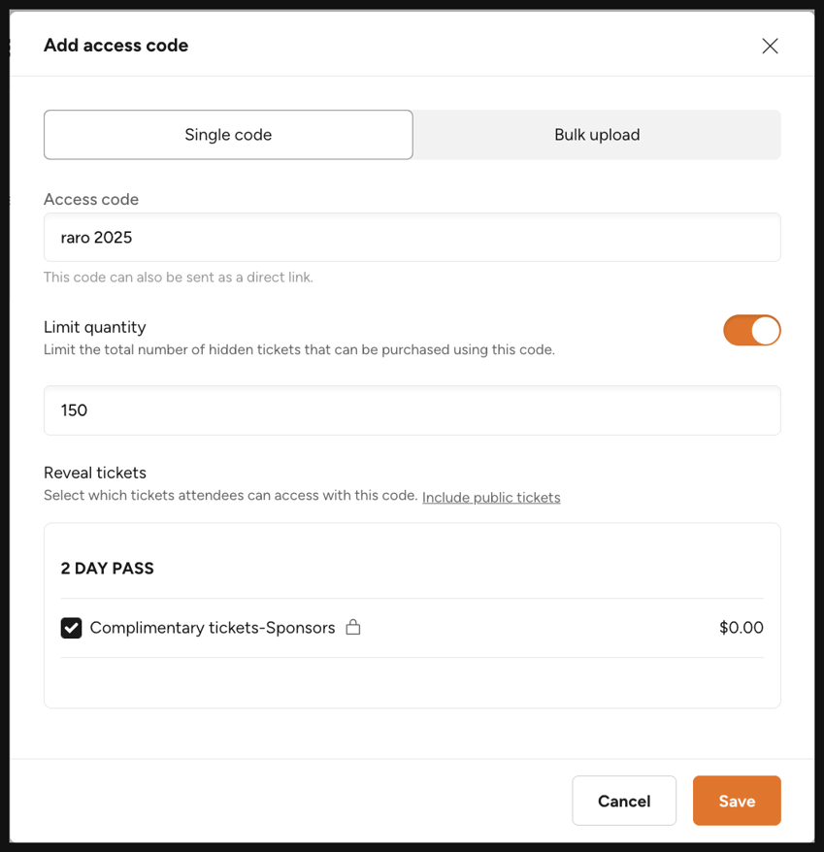Screen dimensions: 824x852
Task: Cancel adding the access code
Action: (624, 801)
